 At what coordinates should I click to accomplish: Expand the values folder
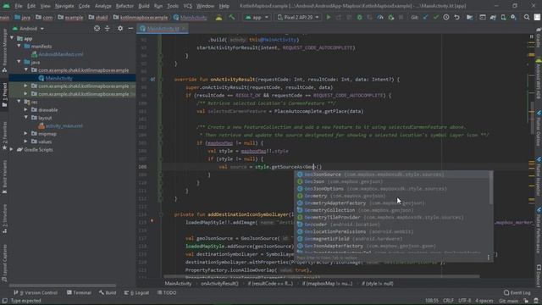pyautogui.click(x=25, y=141)
